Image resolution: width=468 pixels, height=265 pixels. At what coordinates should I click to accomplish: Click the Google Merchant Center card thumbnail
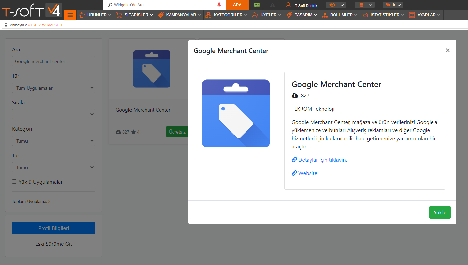point(152,69)
